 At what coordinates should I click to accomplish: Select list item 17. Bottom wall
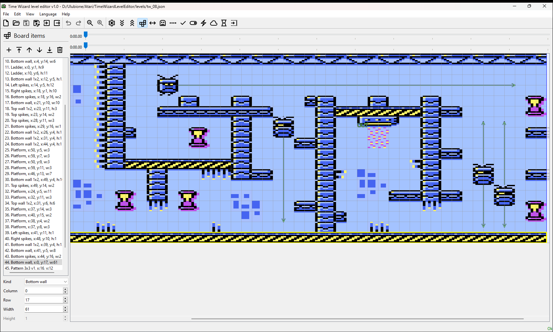pyautogui.click(x=32, y=103)
